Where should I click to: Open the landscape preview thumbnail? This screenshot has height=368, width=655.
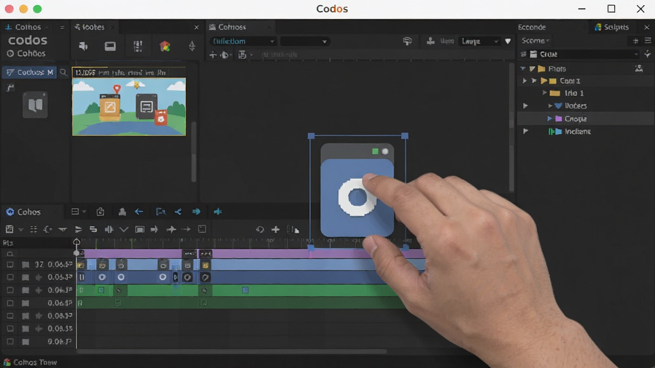[129, 107]
